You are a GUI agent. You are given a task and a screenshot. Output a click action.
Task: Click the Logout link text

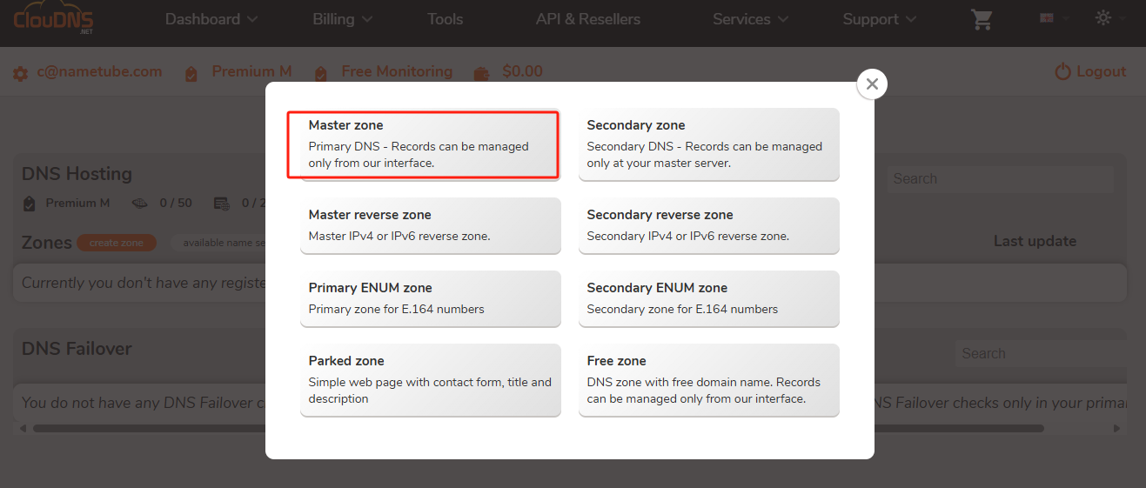[1102, 72]
